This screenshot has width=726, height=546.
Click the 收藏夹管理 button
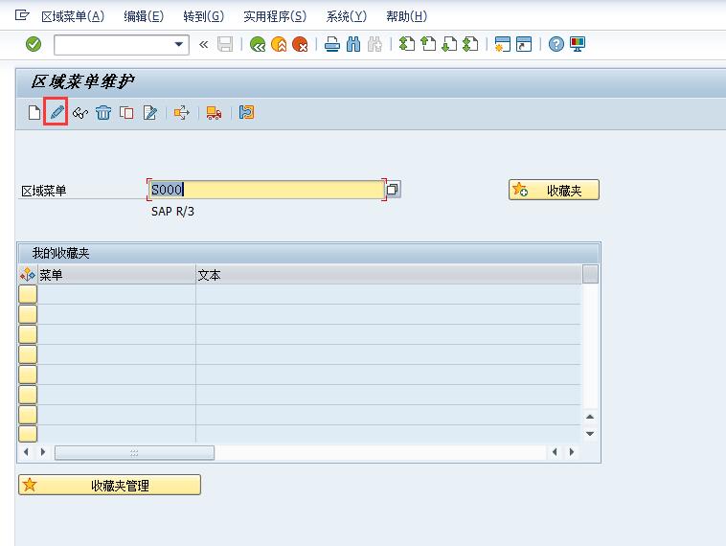pyautogui.click(x=109, y=485)
